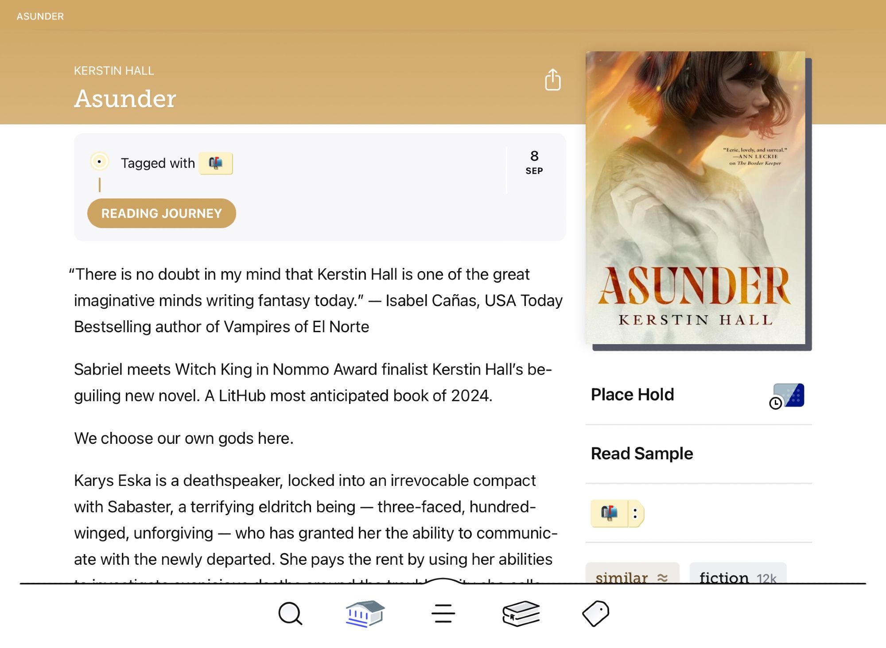Viewport: 886px width, 648px height.
Task: Click the Asunder title heading
Action: pos(125,98)
